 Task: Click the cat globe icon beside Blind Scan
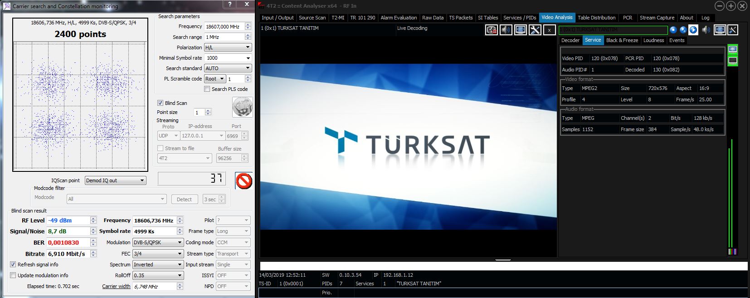242,107
